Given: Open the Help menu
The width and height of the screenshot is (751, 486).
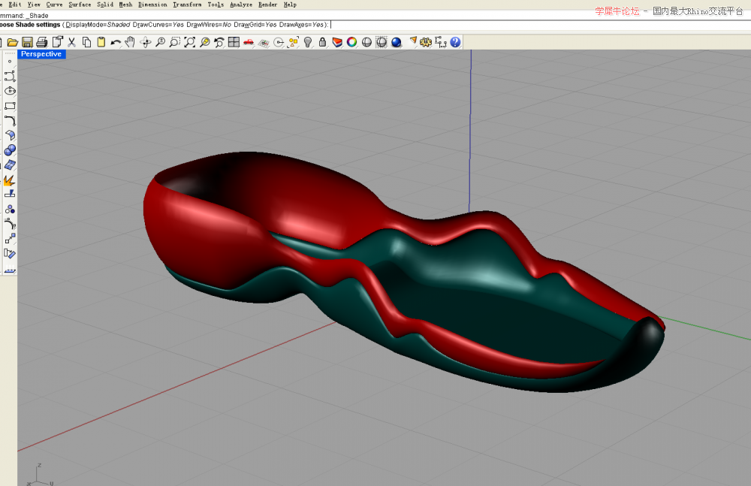Looking at the screenshot, I should click(290, 5).
